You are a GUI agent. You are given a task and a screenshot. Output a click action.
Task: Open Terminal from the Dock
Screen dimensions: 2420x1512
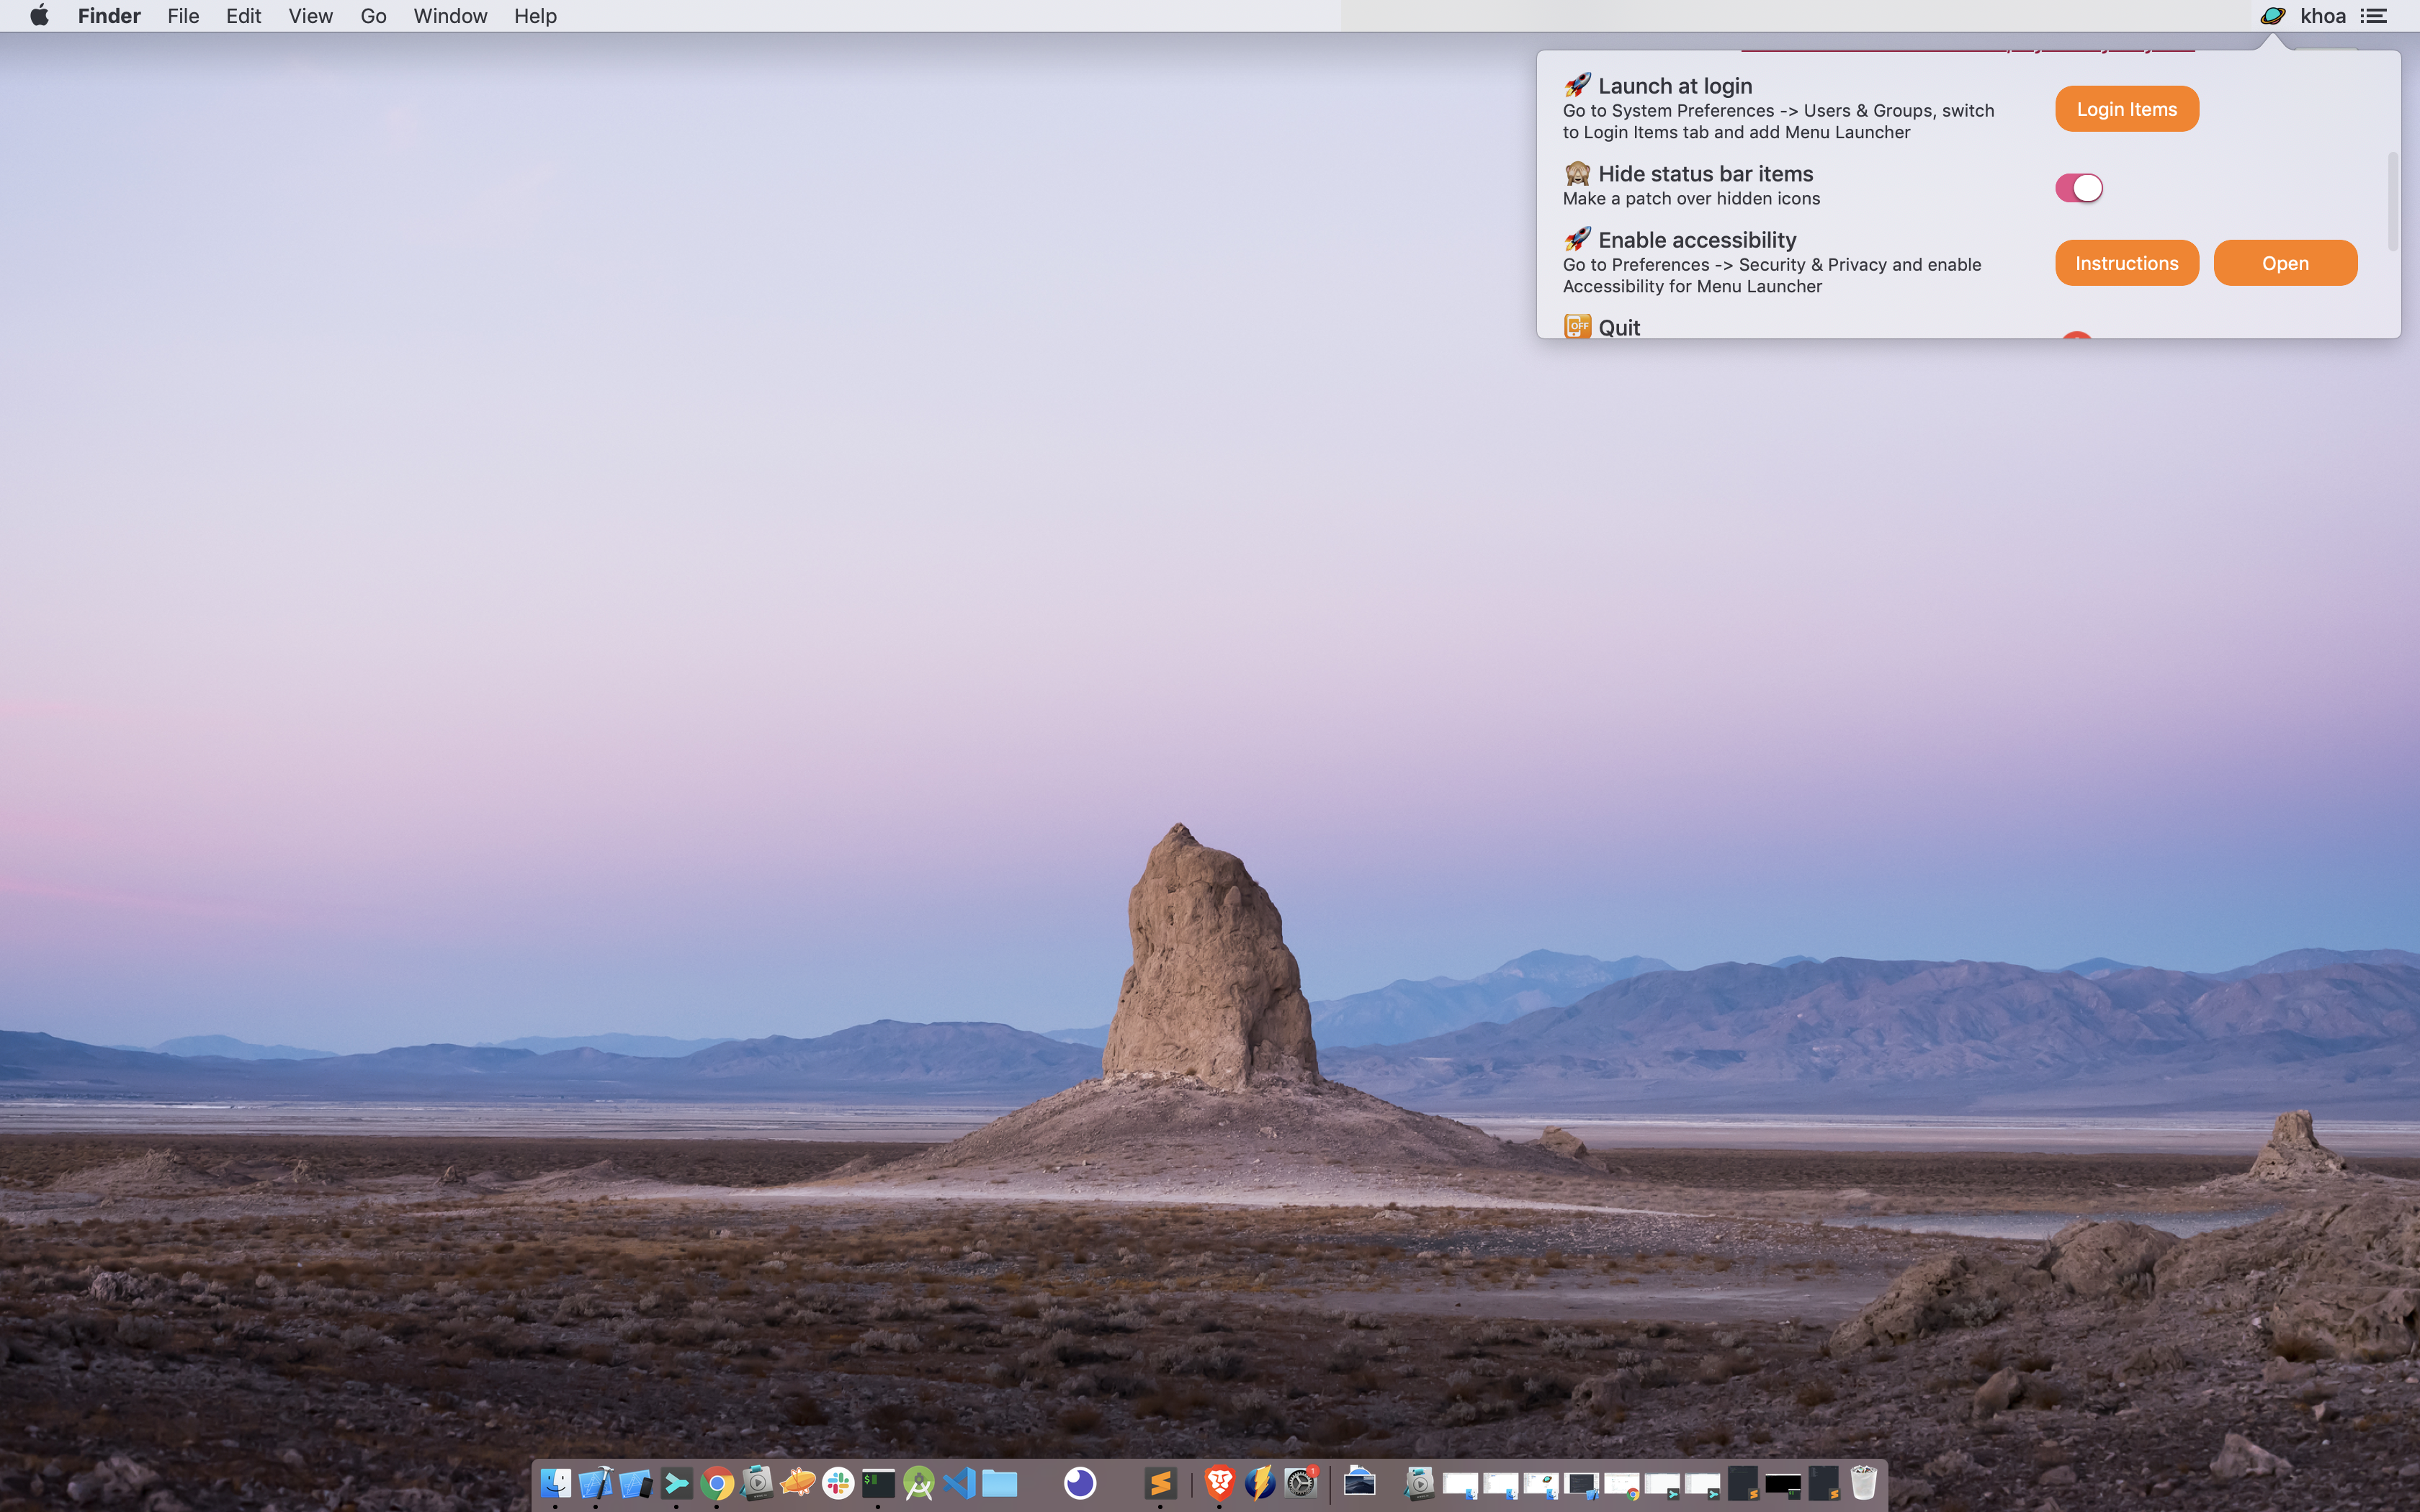[x=878, y=1482]
